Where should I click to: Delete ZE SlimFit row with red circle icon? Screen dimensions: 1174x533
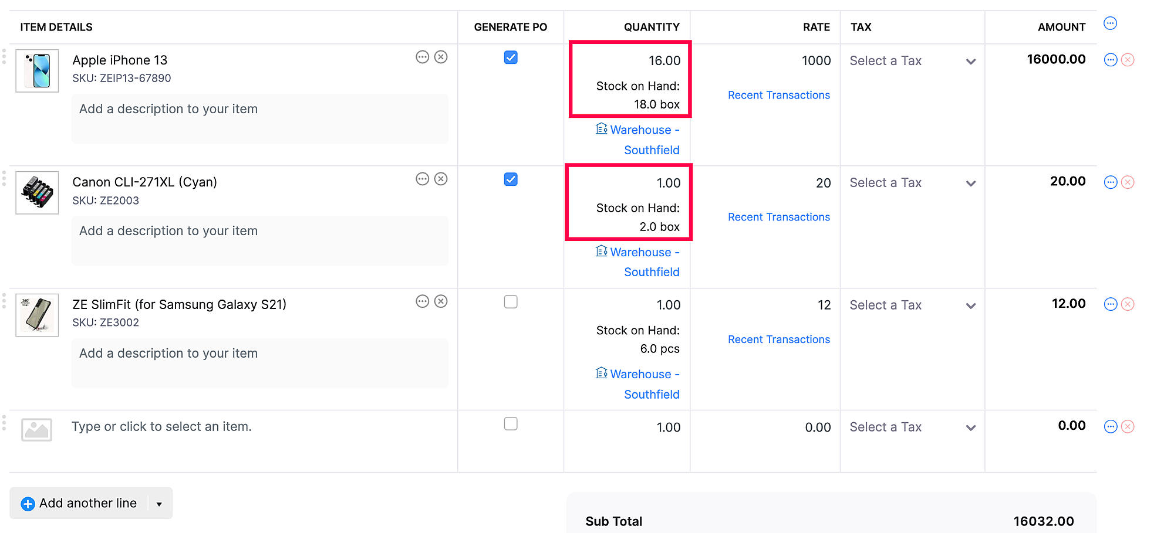point(1127,304)
